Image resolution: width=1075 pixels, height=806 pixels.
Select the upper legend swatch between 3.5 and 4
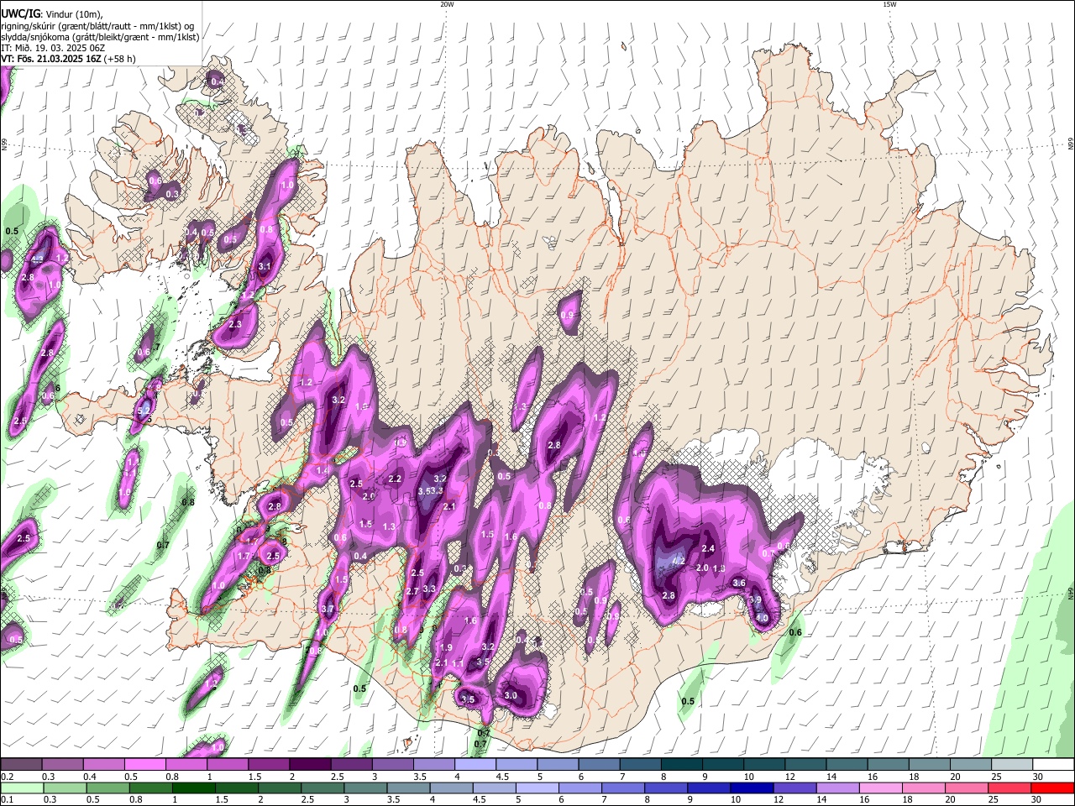433,765
